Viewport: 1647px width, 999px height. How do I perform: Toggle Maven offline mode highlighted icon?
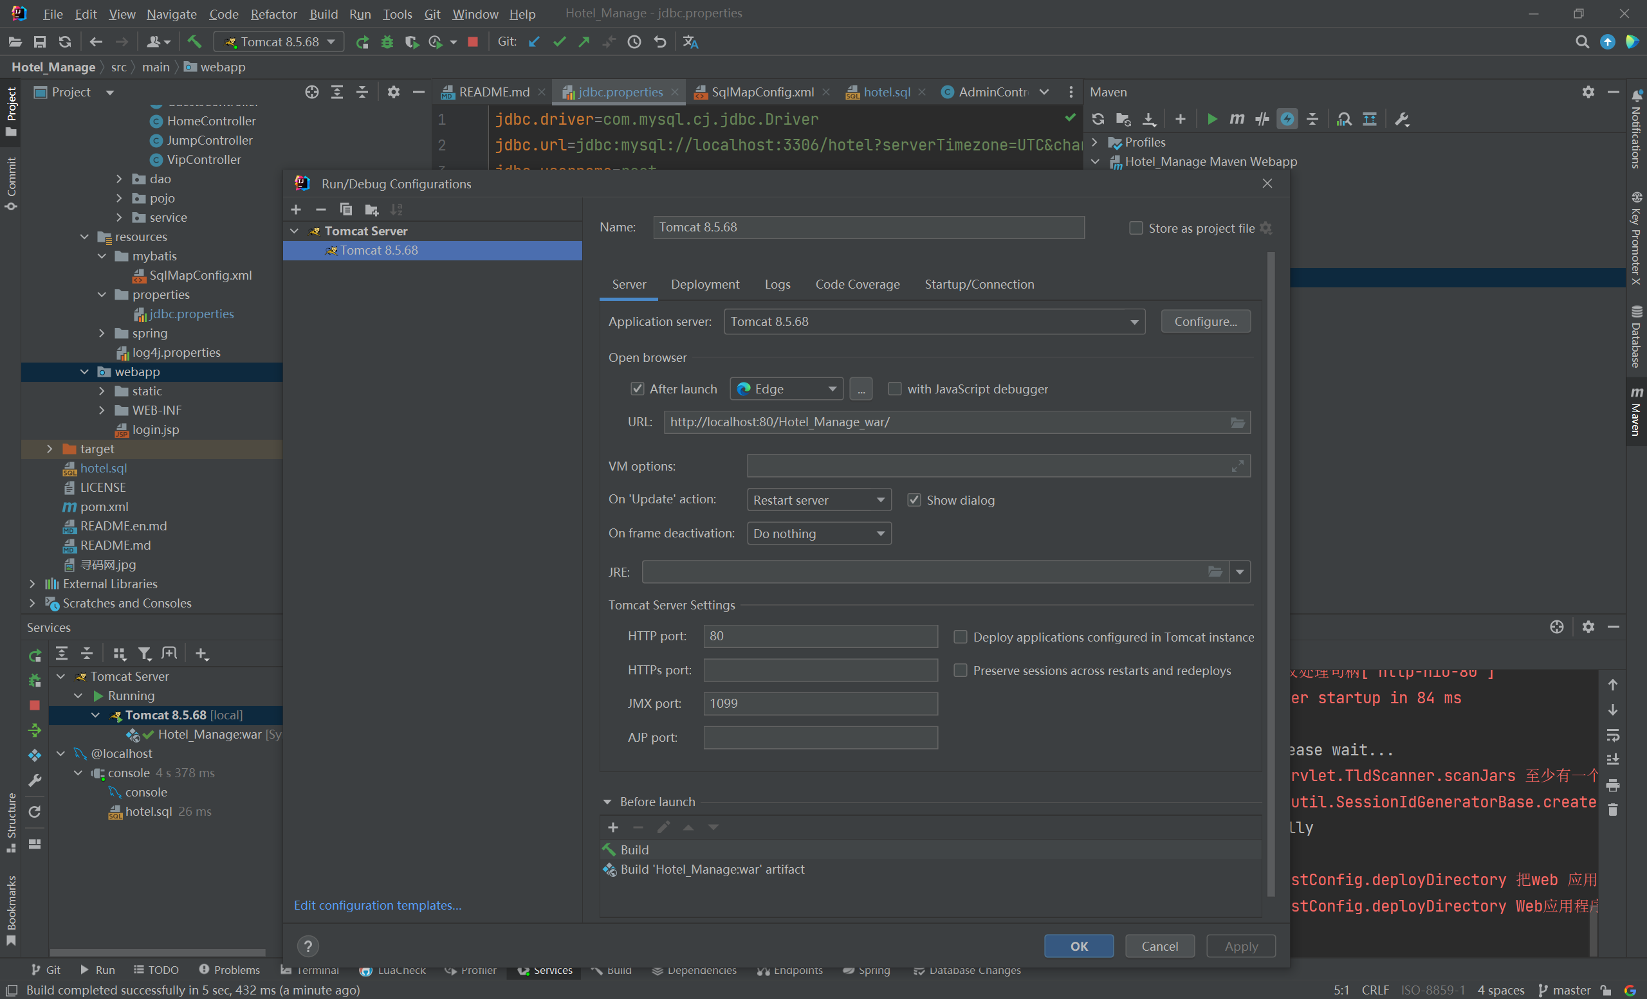tap(1287, 120)
